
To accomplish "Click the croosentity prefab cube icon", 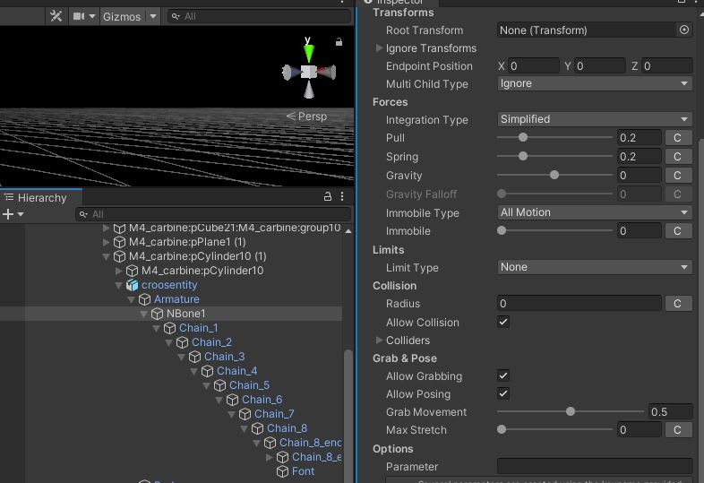I will tap(133, 285).
